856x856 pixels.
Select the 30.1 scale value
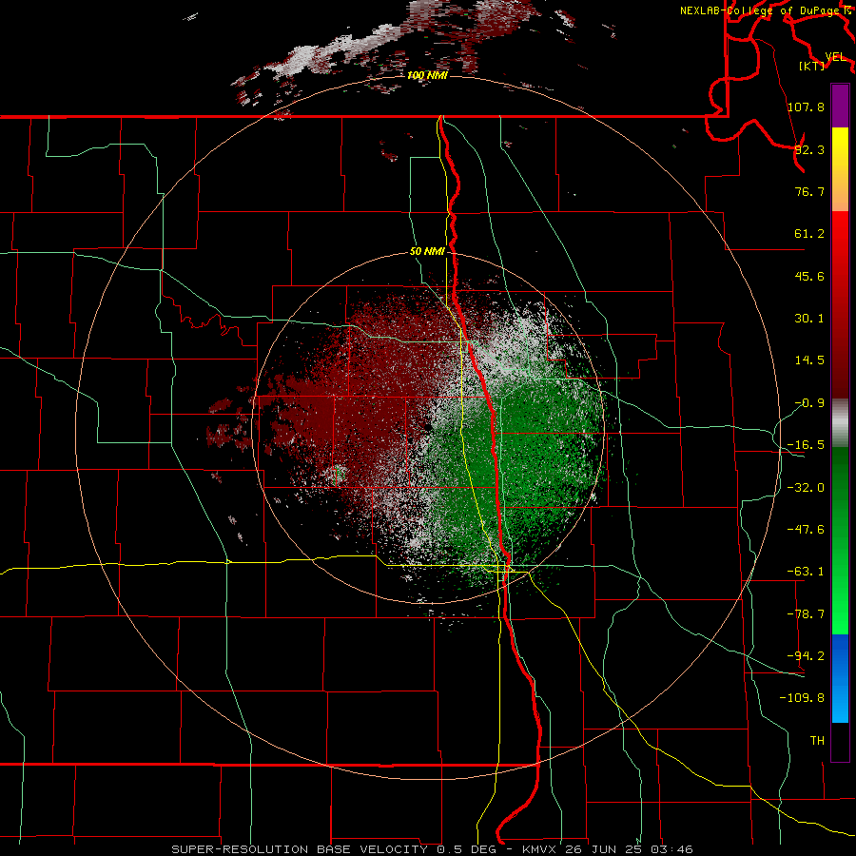(809, 319)
